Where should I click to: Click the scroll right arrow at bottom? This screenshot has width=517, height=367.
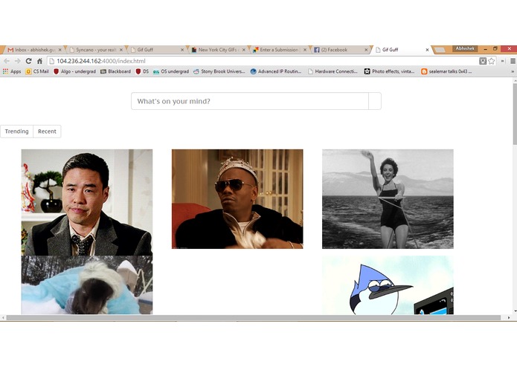click(509, 318)
